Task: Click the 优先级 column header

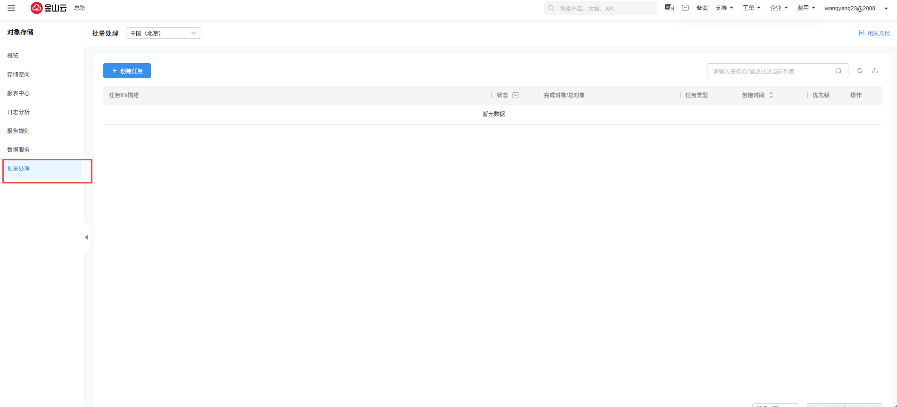Action: coord(821,95)
